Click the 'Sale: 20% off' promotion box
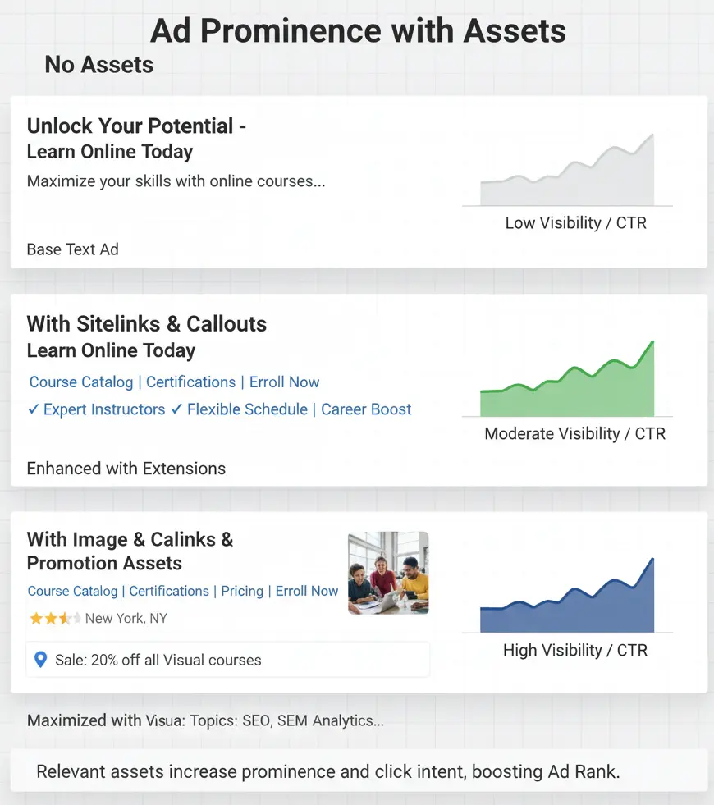Viewport: 714px width, 805px height. (228, 660)
